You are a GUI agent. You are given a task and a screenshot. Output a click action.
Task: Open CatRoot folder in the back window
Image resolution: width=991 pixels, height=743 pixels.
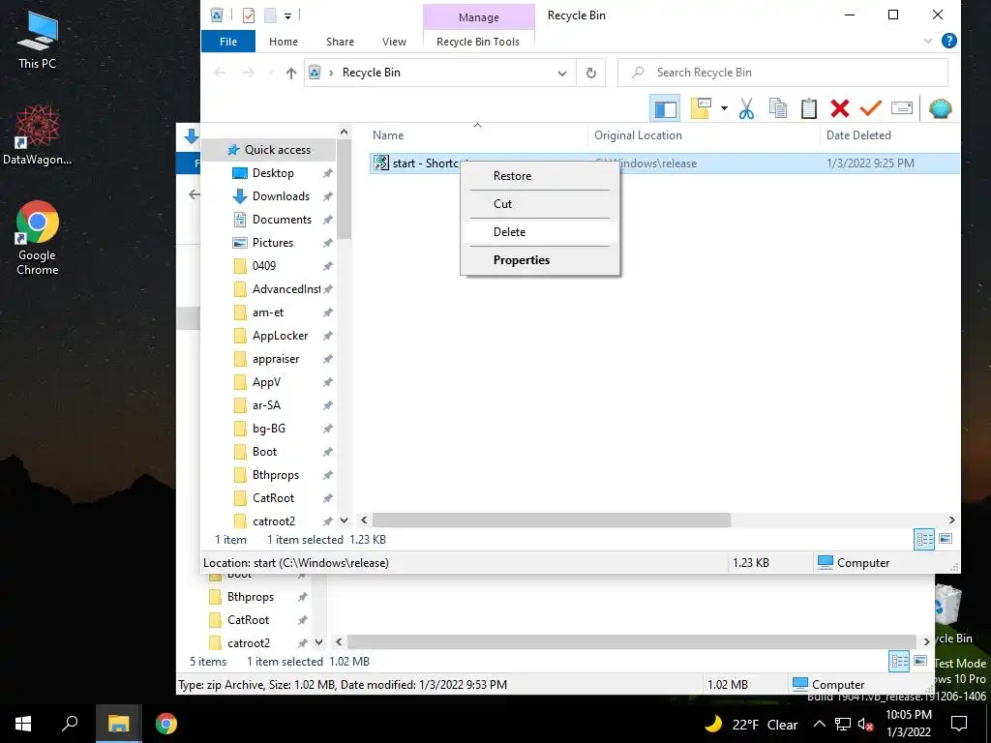248,620
